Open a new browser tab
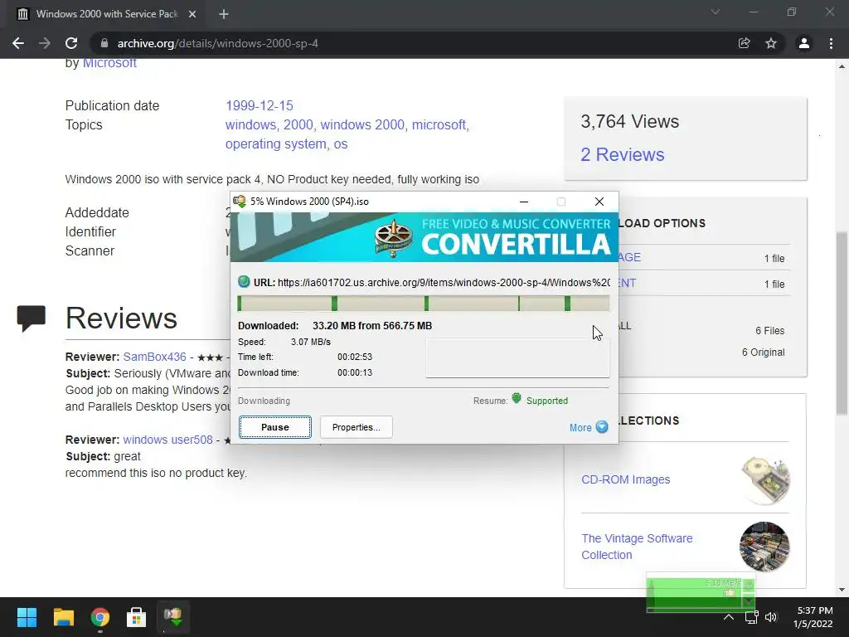This screenshot has height=637, width=849. [x=224, y=15]
